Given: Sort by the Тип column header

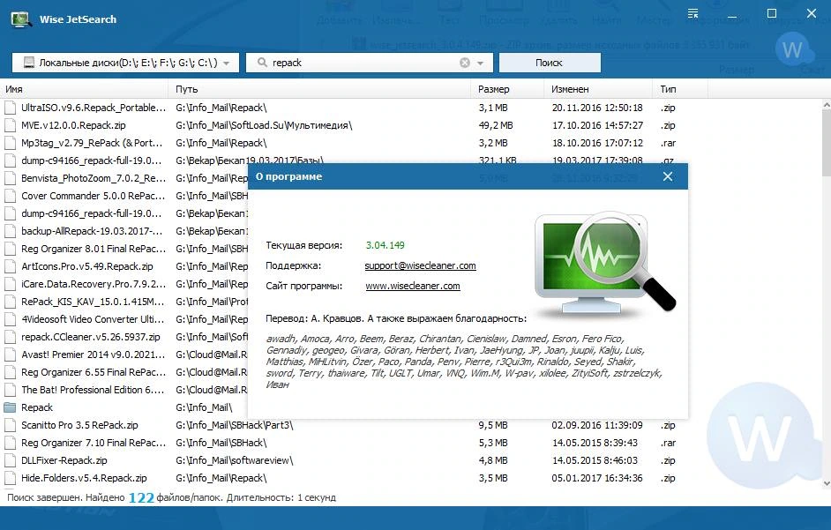Looking at the screenshot, I should [680, 89].
